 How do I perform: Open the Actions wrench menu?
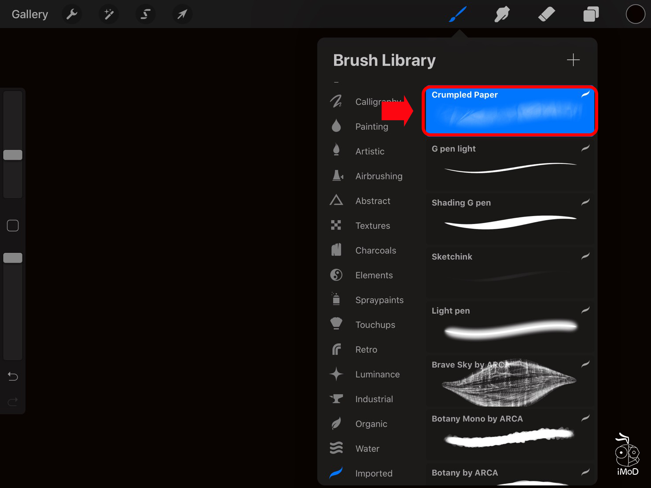[71, 14]
